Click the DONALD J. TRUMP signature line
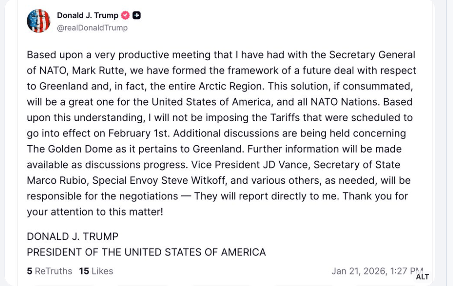Screen dimensions: 453x286 click(73, 236)
